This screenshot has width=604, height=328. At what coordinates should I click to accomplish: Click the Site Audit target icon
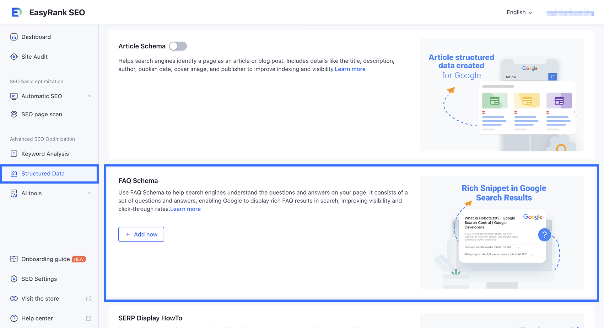click(x=14, y=57)
